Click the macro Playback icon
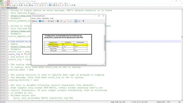Screen dimensions: 183x103 click(x=70, y=5)
